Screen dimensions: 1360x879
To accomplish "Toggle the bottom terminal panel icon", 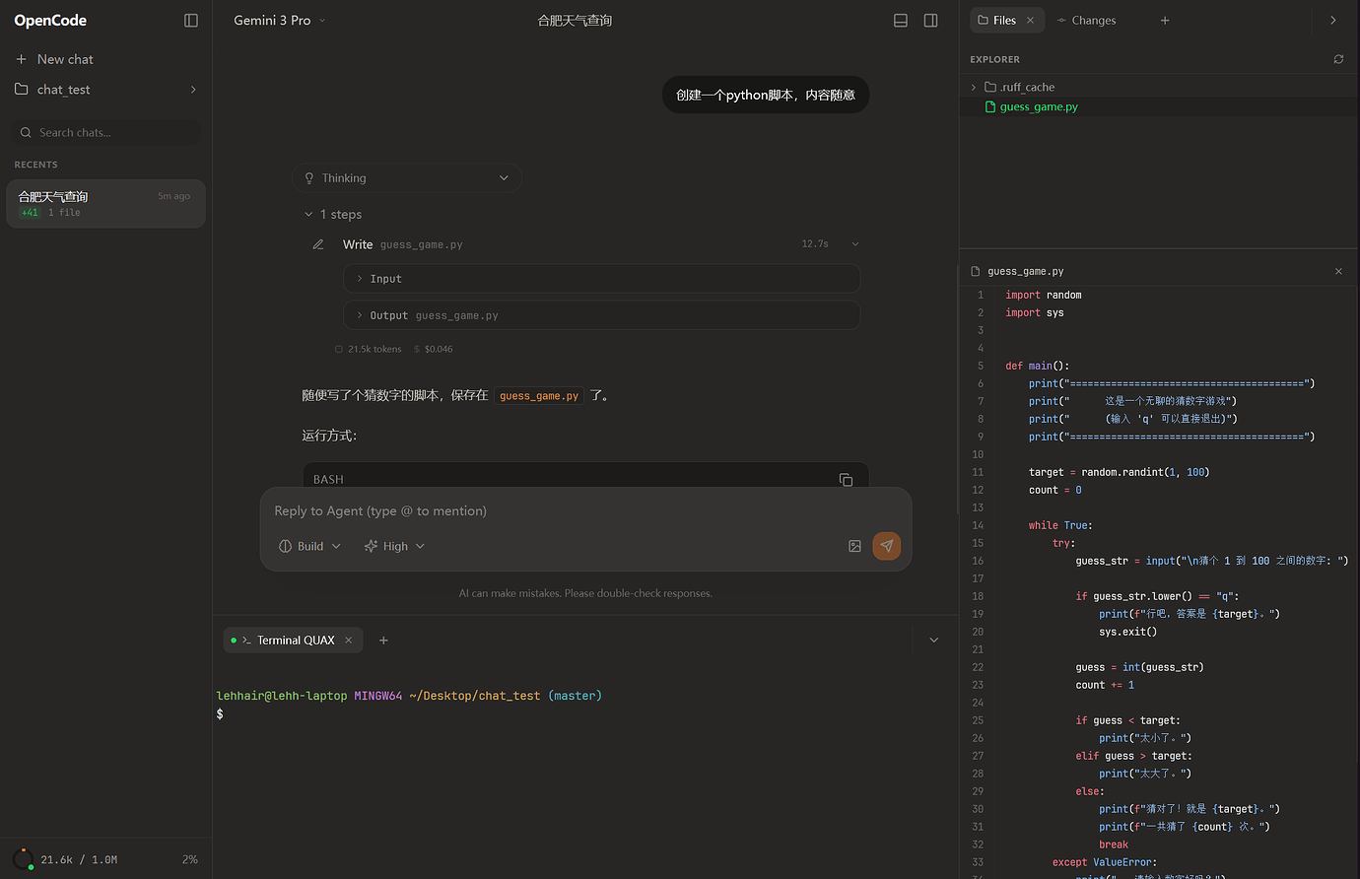I will pyautogui.click(x=901, y=21).
